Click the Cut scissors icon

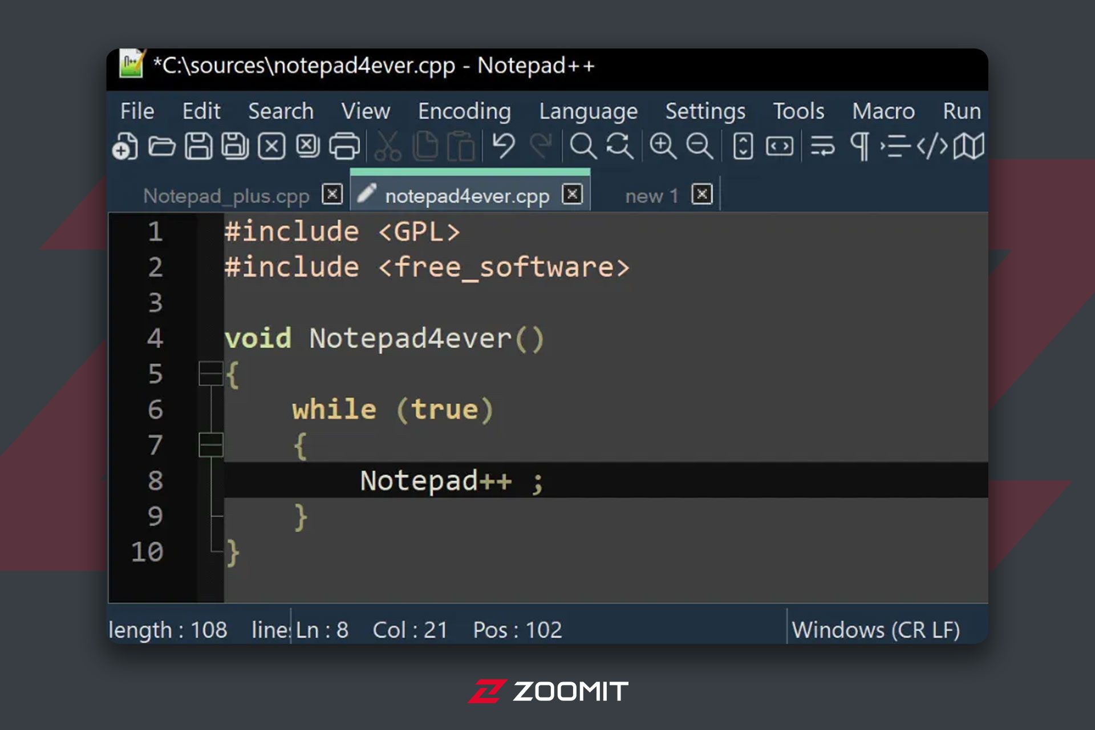point(388,146)
